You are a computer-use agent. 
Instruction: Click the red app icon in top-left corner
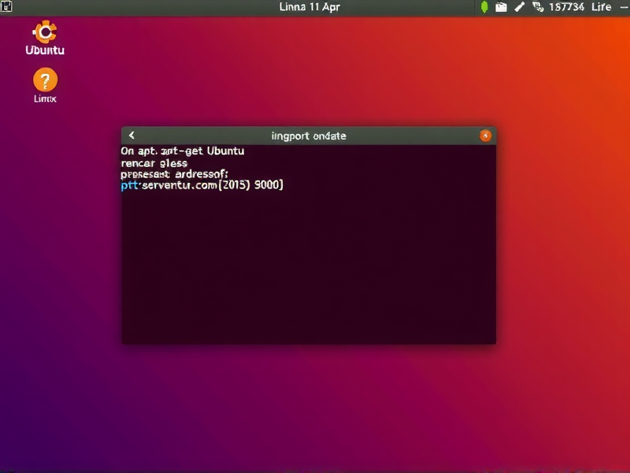pos(8,7)
